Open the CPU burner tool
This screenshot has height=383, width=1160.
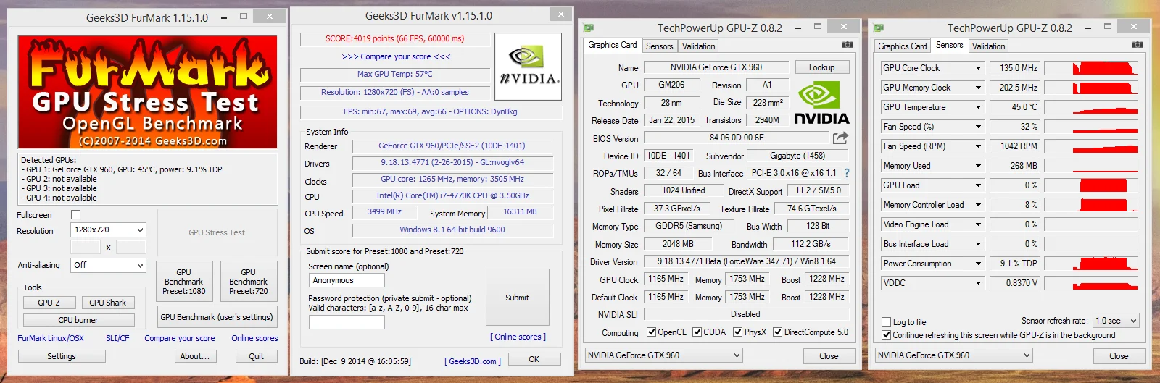(x=78, y=320)
